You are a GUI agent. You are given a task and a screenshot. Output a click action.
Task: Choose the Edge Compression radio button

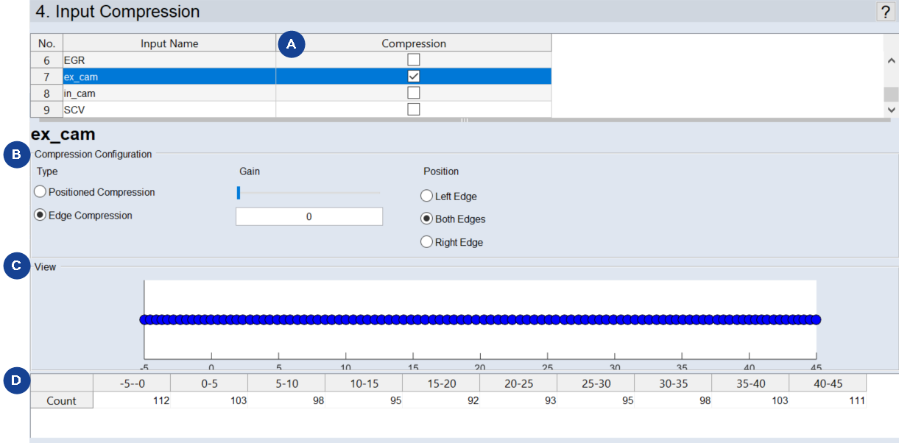click(40, 216)
